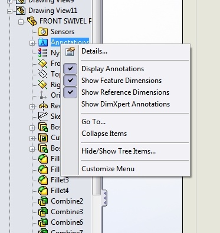
Task: Click the Sensors folder icon
Action: coord(43,32)
